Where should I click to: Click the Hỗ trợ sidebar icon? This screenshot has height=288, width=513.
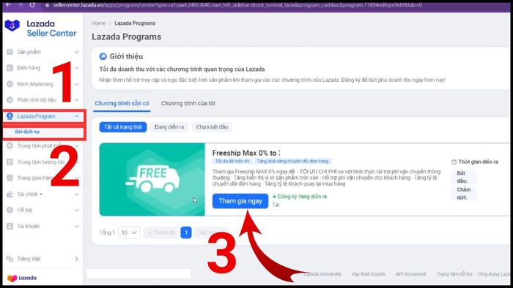10,210
